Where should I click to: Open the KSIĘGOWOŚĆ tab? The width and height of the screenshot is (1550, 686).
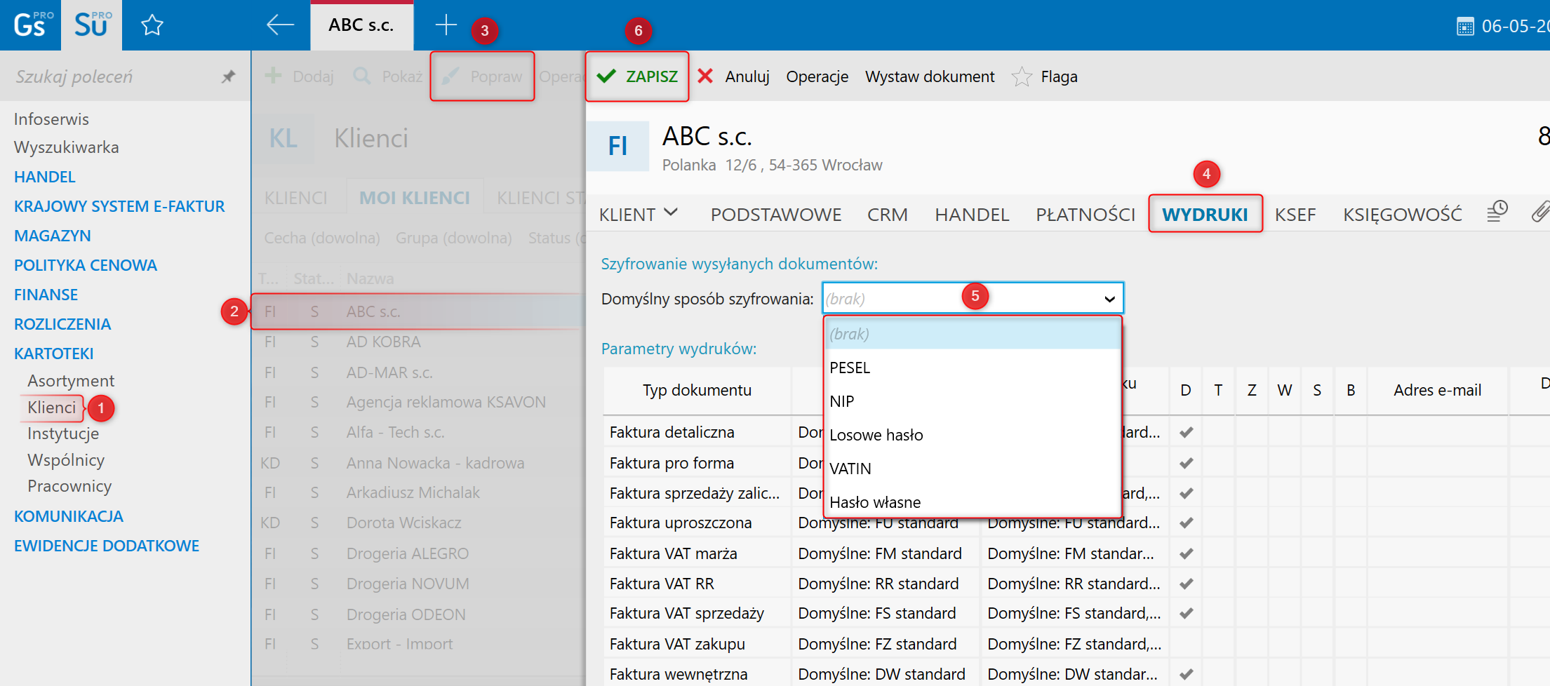point(1403,215)
